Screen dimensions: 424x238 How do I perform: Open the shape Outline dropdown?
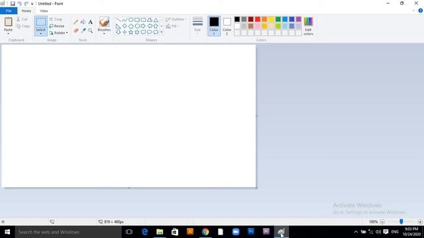176,19
